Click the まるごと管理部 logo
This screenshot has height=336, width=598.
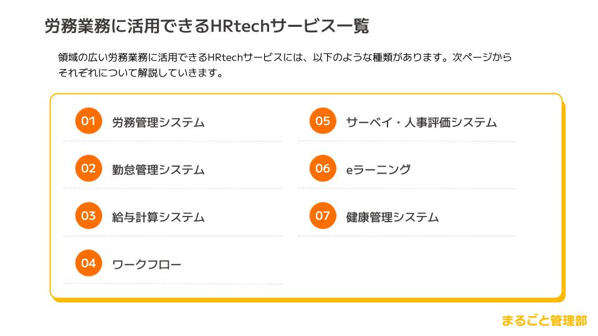544,321
